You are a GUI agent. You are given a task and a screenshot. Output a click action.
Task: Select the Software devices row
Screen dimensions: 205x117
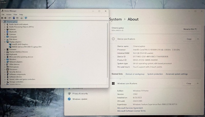pos(15,77)
